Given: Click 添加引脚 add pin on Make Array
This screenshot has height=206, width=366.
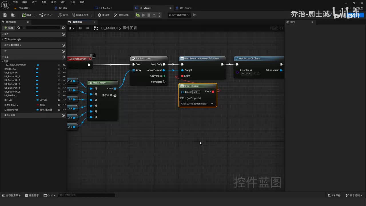Looking at the screenshot, I should (109, 95).
